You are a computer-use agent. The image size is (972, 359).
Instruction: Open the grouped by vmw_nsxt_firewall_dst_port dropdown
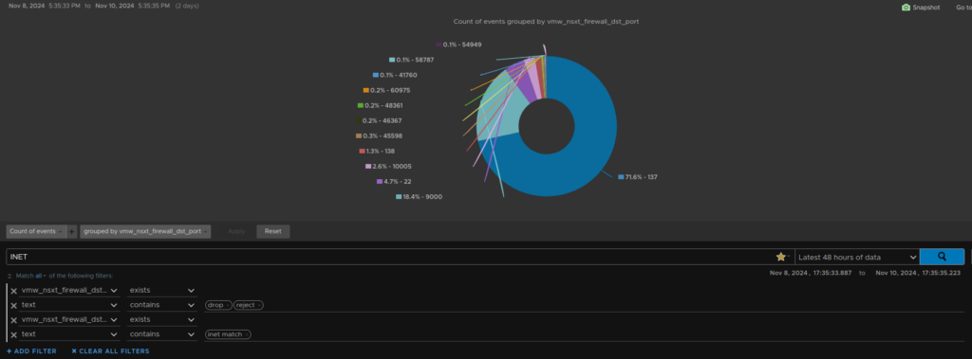pos(145,231)
